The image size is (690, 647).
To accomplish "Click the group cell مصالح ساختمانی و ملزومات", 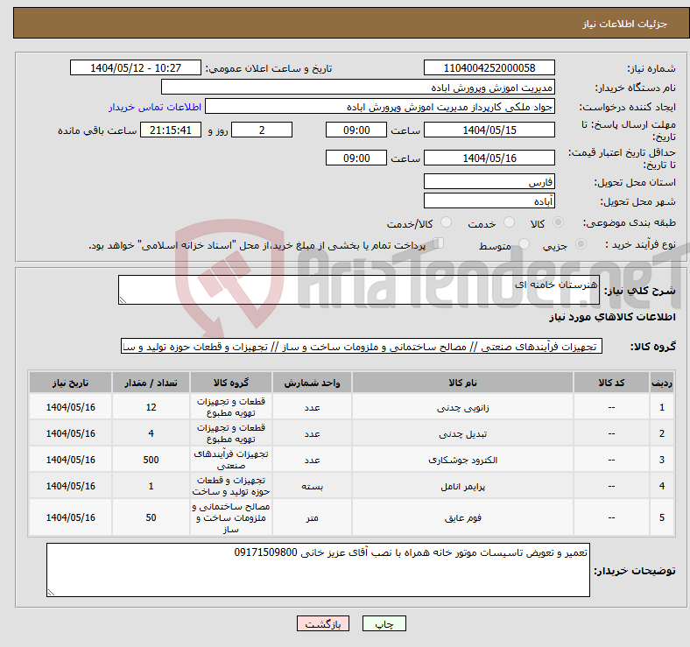I will click(231, 517).
